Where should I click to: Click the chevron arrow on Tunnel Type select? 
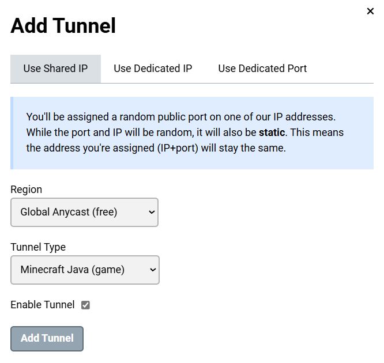153,270
